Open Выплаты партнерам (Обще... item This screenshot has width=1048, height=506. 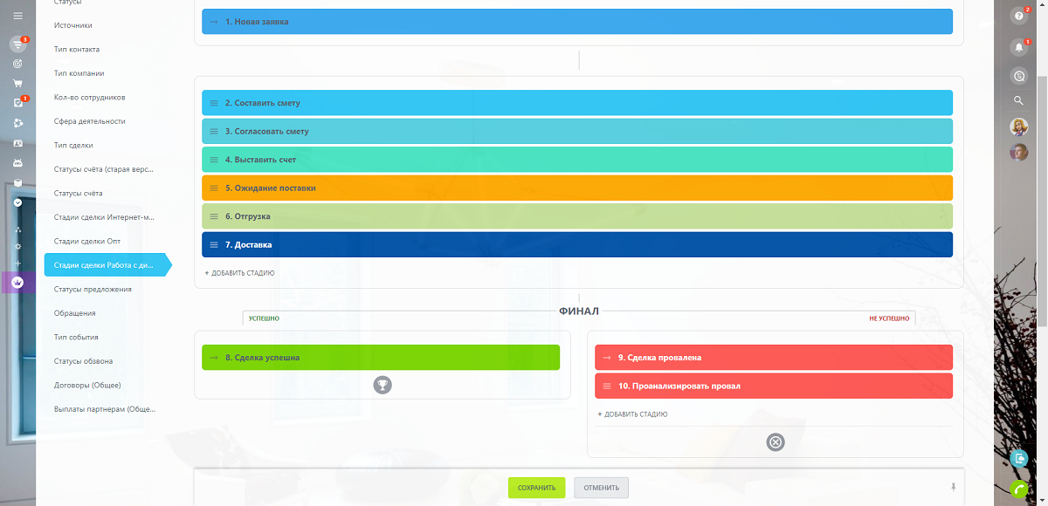pos(104,408)
